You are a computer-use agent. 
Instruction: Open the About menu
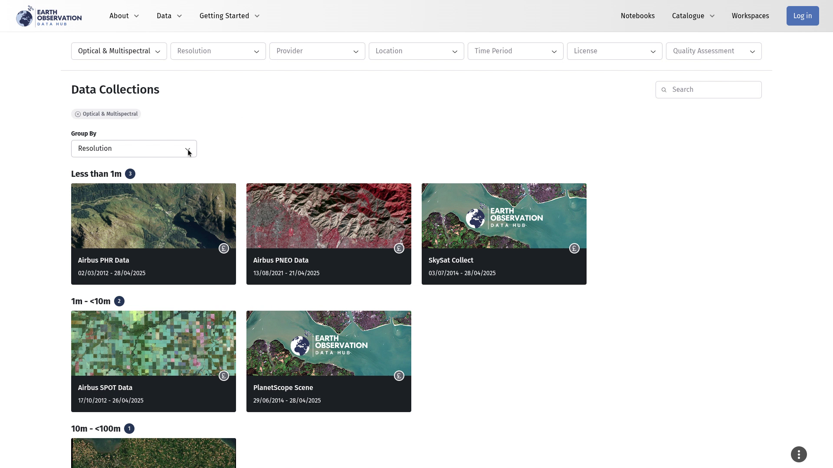click(124, 16)
